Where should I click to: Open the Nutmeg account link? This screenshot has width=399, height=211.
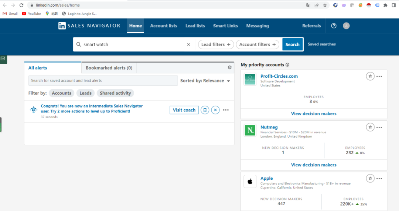click(x=269, y=127)
